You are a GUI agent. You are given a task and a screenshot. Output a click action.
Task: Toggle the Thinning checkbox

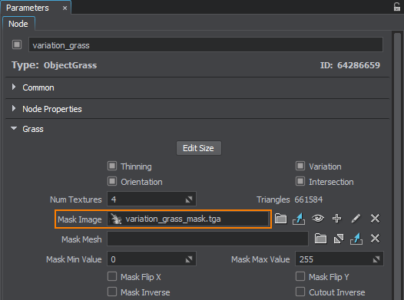[112, 166]
